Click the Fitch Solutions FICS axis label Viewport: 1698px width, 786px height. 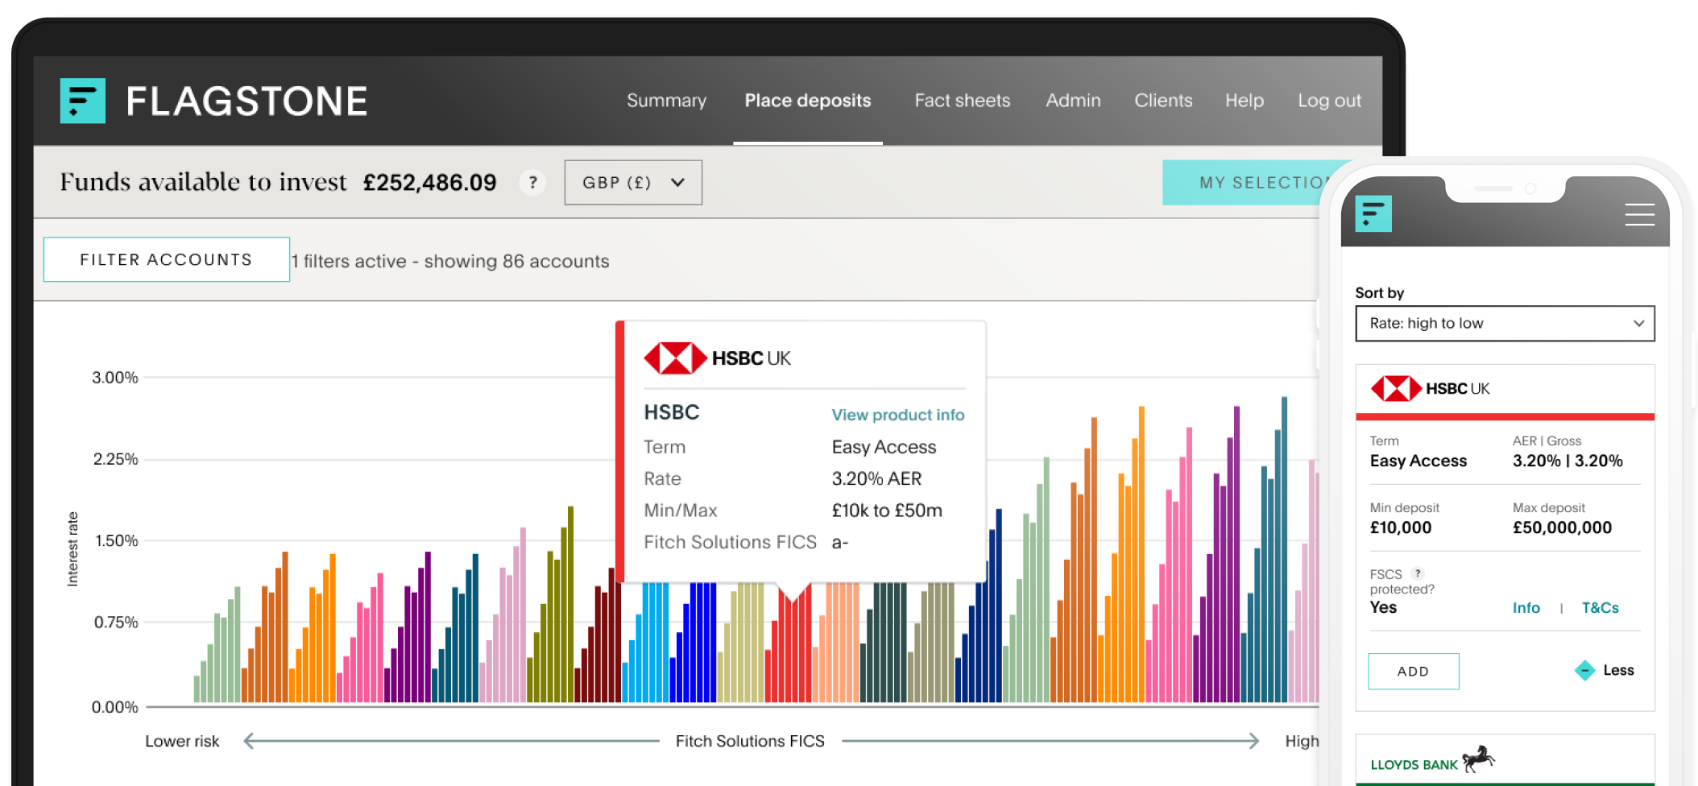(750, 741)
